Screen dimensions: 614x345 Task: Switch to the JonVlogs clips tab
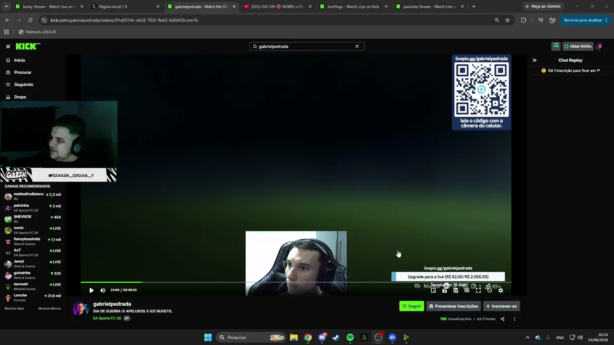(x=354, y=7)
